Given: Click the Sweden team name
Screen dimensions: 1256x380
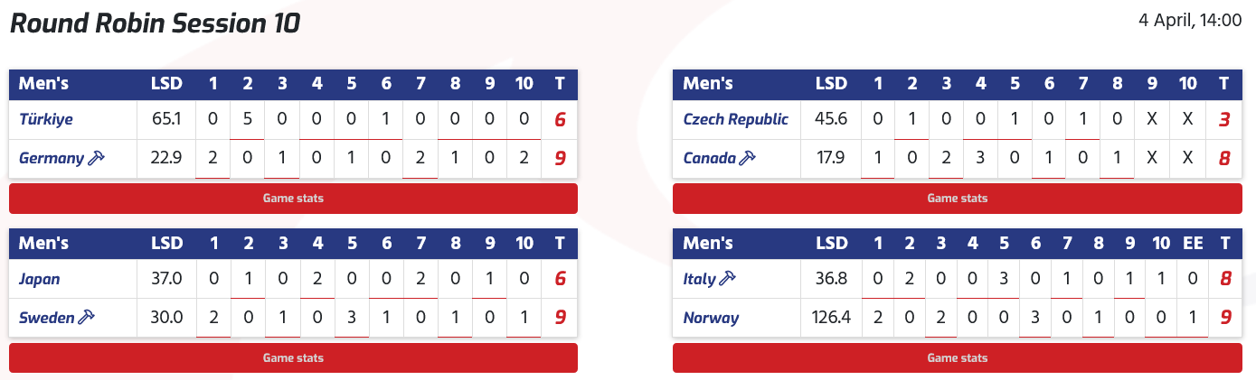Looking at the screenshot, I should (46, 318).
